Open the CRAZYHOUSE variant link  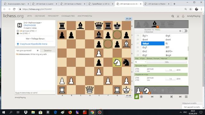click(30, 25)
